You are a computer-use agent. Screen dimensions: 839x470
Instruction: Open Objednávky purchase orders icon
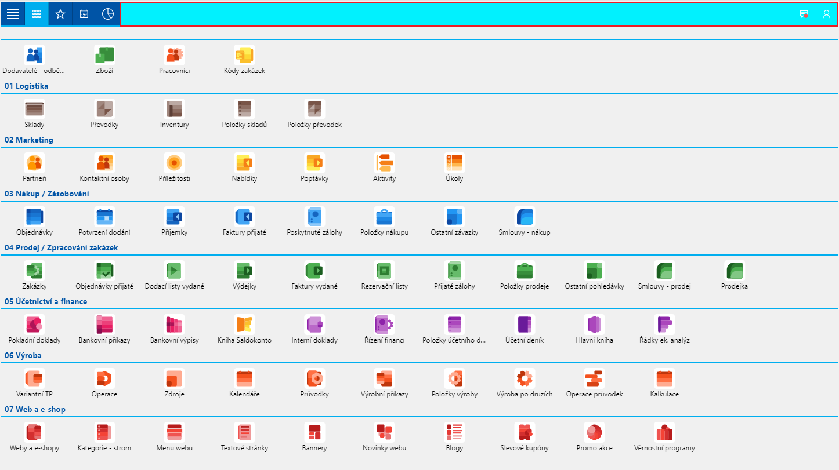(34, 217)
